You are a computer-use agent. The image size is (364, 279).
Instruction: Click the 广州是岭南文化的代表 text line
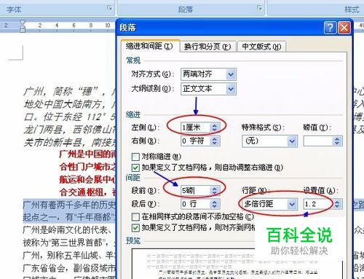(x=67, y=230)
